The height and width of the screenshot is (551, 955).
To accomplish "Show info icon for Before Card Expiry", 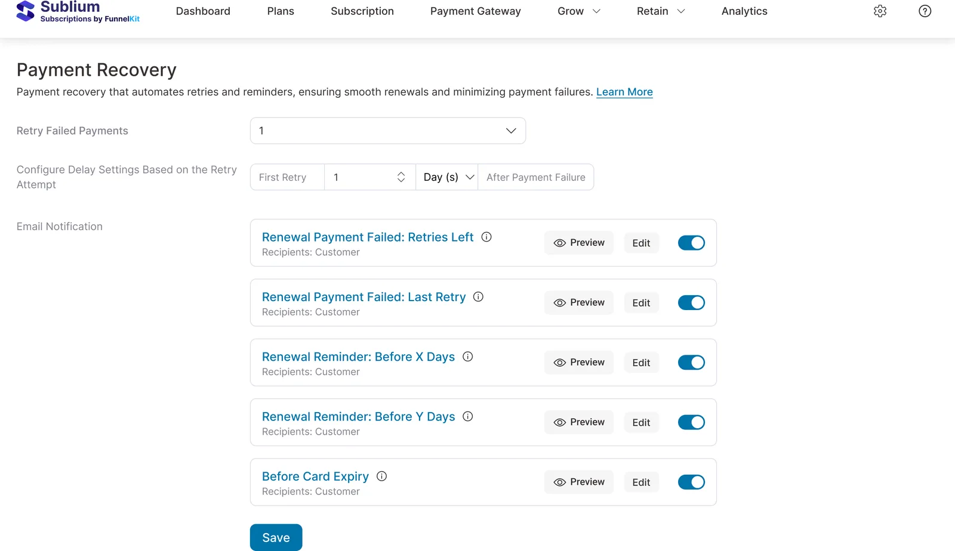I will 382,476.
